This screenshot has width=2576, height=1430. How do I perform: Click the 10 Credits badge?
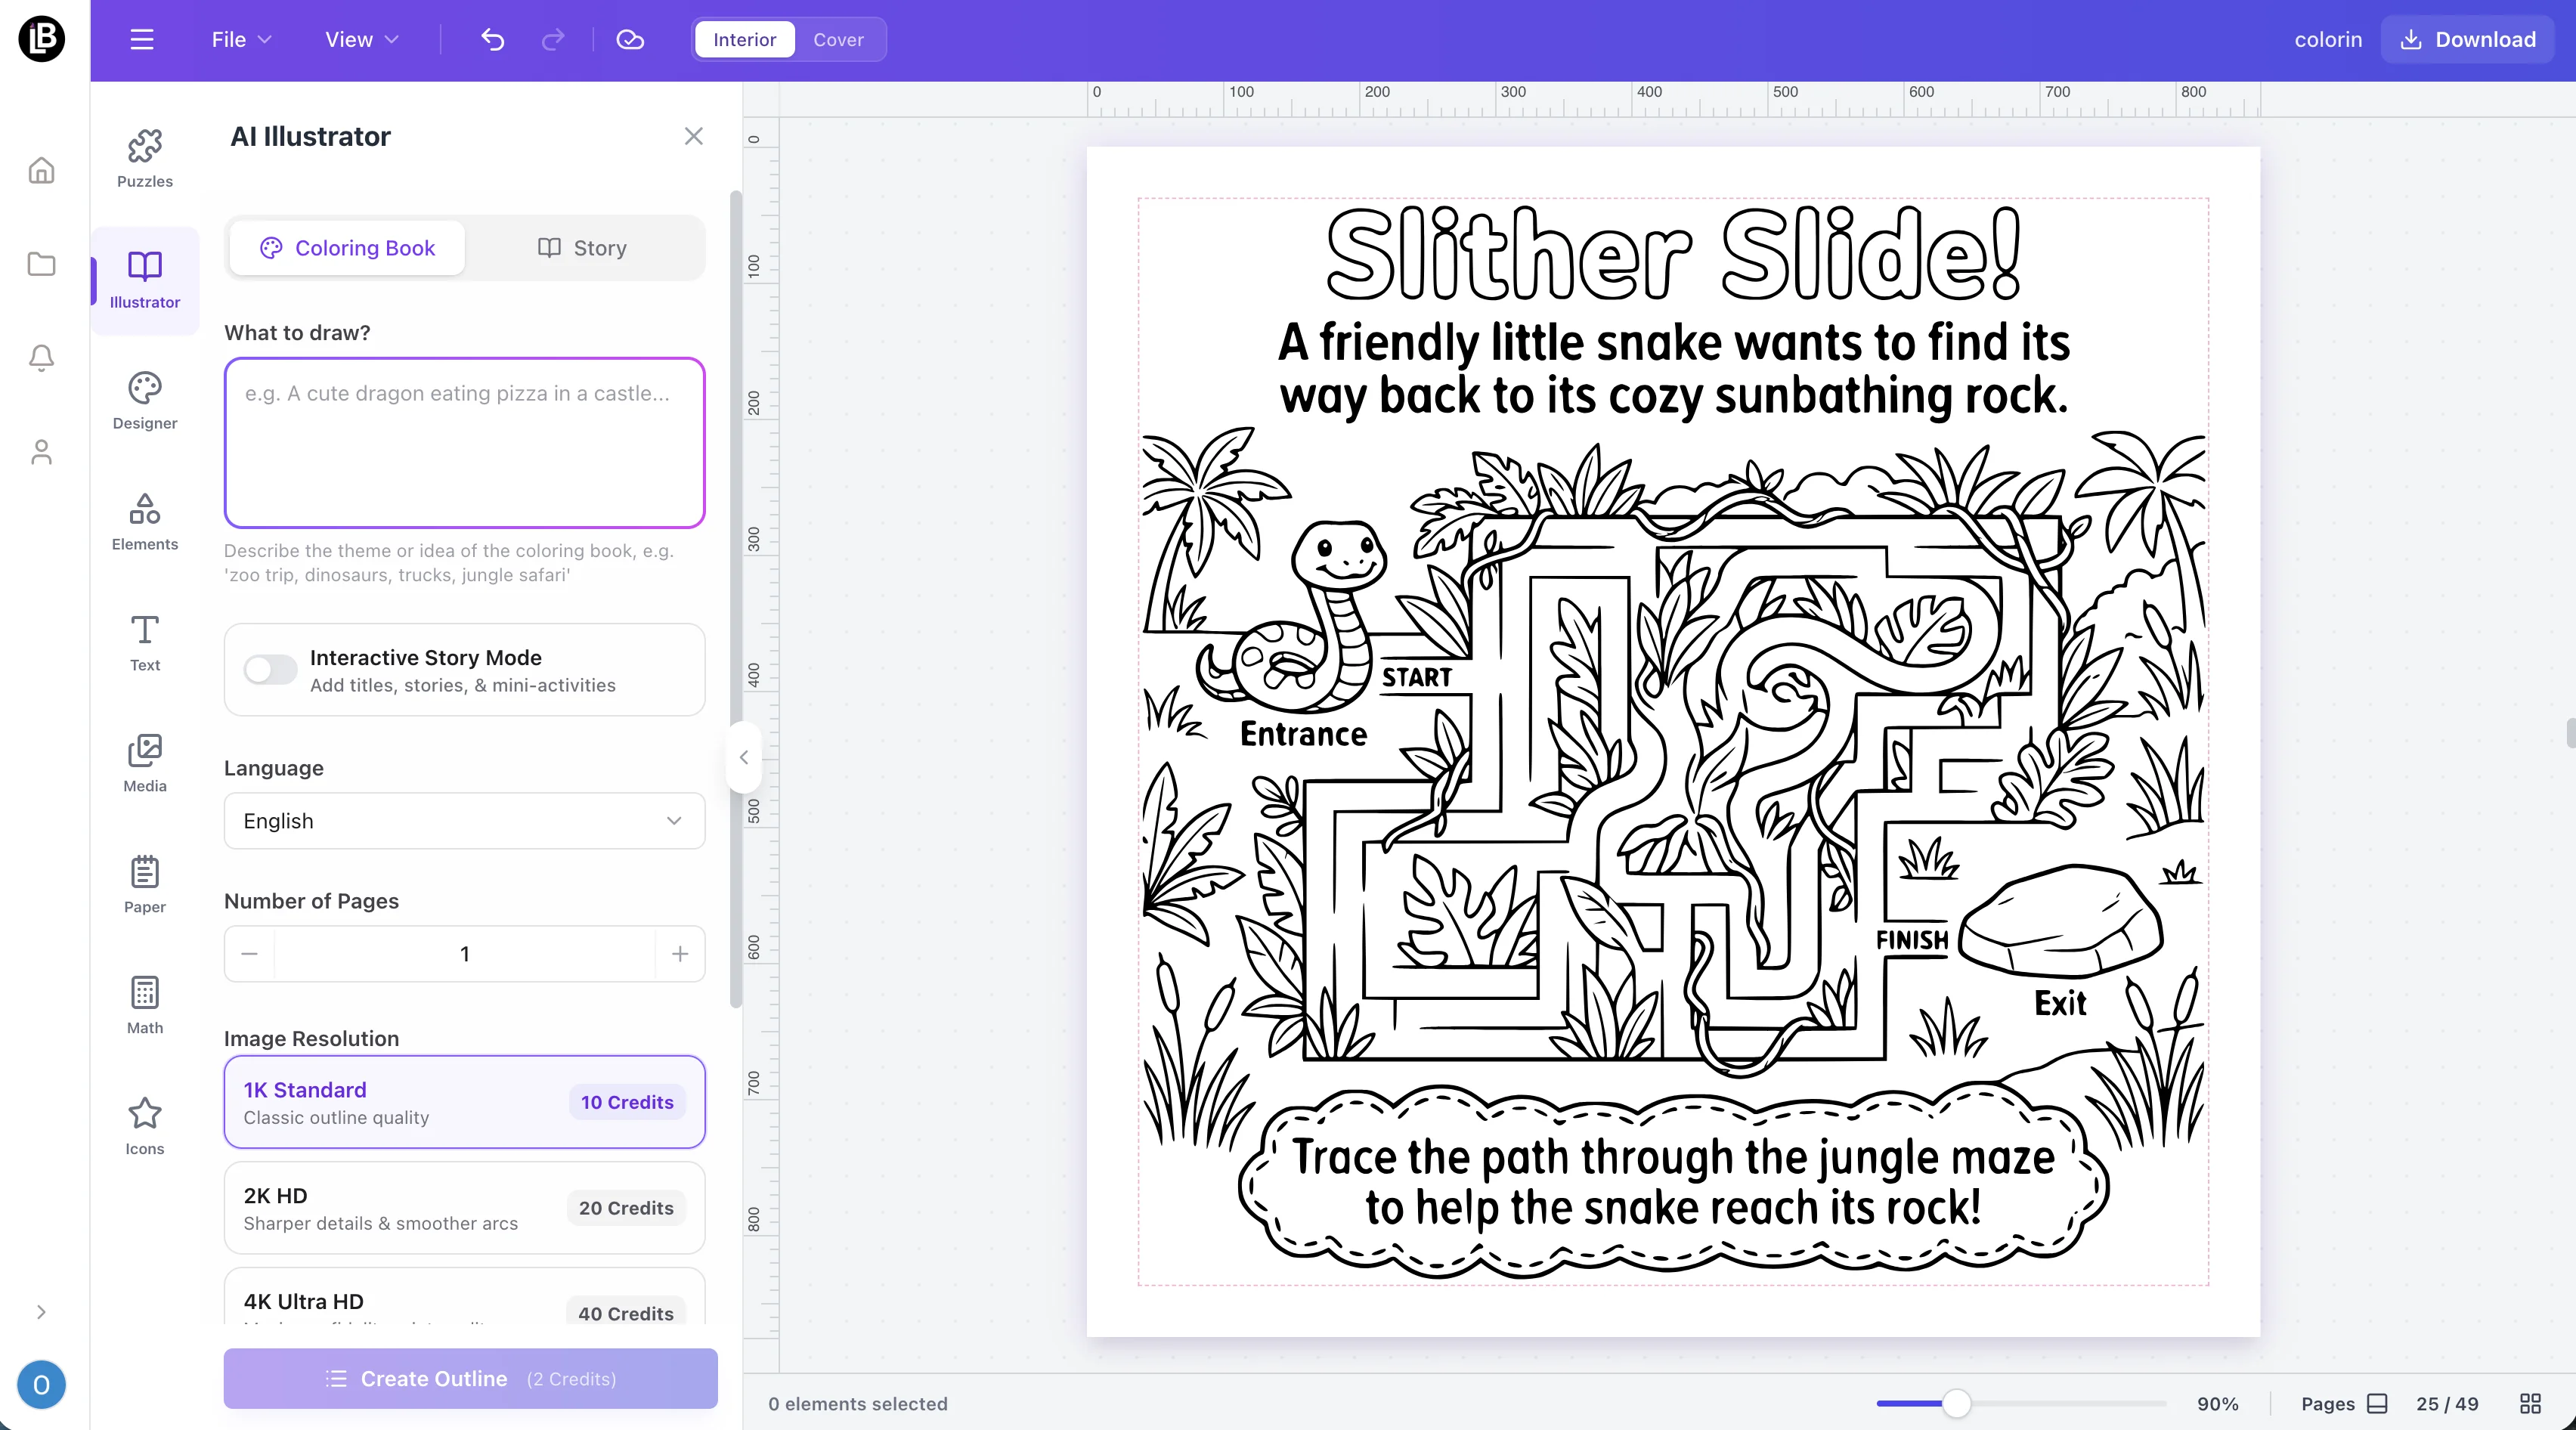click(627, 1102)
